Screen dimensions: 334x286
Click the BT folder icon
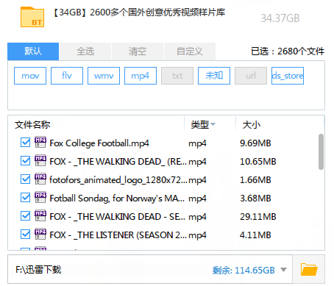(32, 17)
